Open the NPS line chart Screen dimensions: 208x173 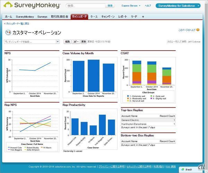click(32, 77)
